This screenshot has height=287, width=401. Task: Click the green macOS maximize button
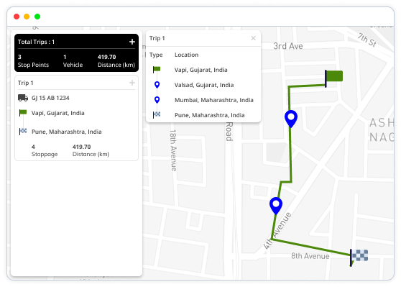37,17
